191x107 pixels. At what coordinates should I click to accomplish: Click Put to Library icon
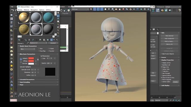tap(40, 40)
